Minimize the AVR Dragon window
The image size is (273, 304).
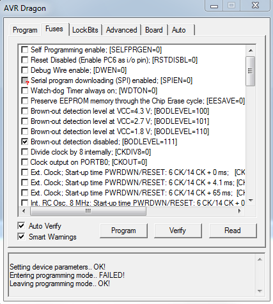(214, 6)
